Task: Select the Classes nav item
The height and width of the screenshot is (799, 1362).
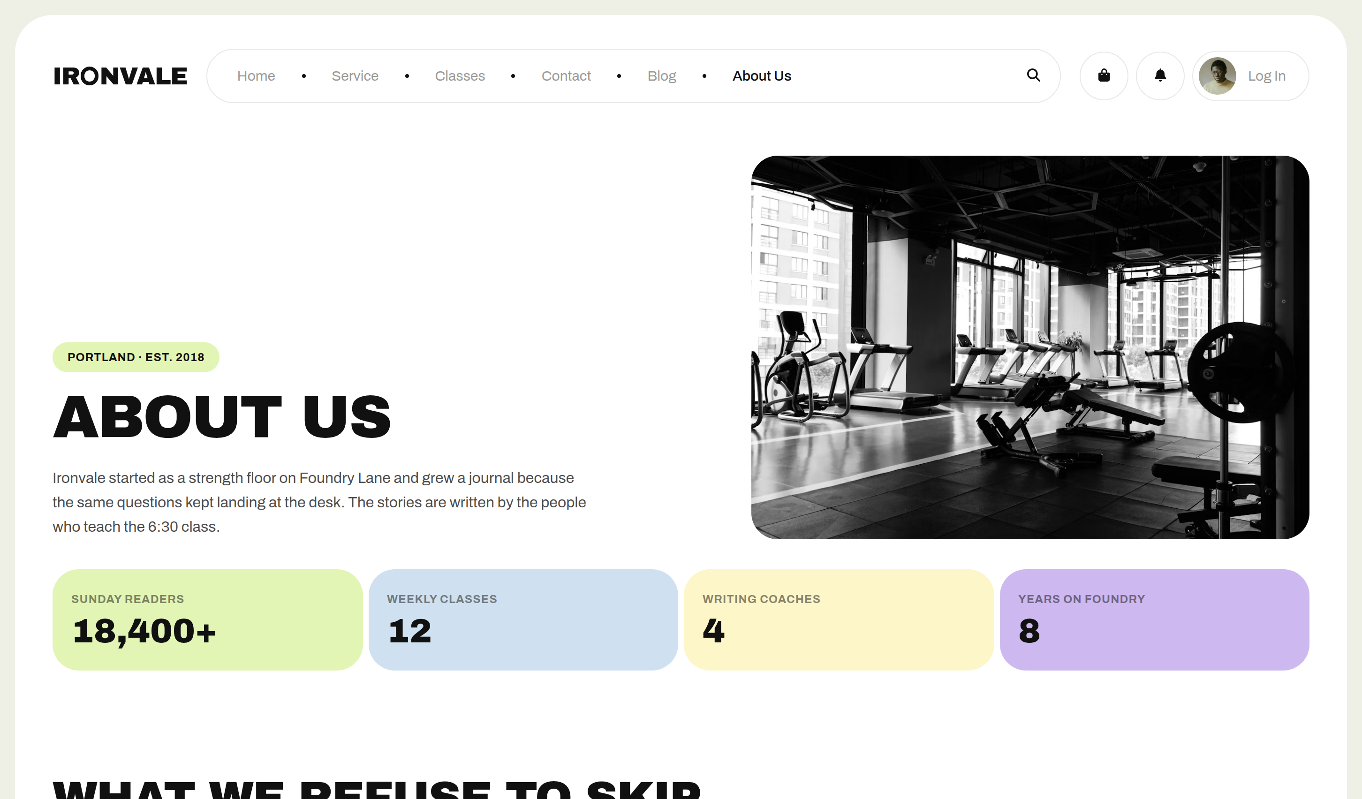Action: coord(460,76)
